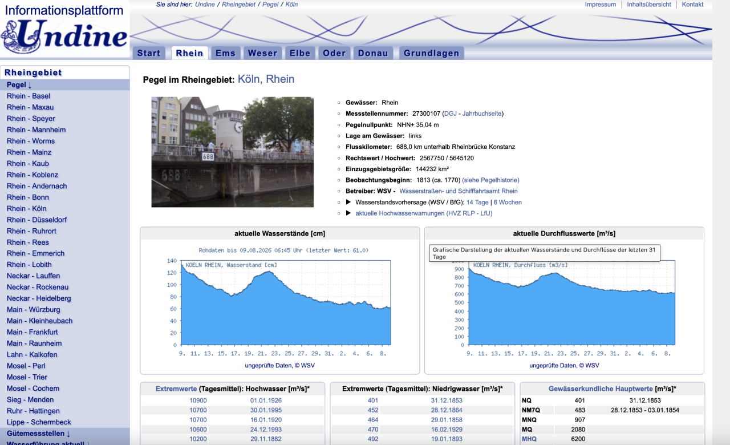
Task: Select Mosel - Perl gauge
Action: click(26, 365)
